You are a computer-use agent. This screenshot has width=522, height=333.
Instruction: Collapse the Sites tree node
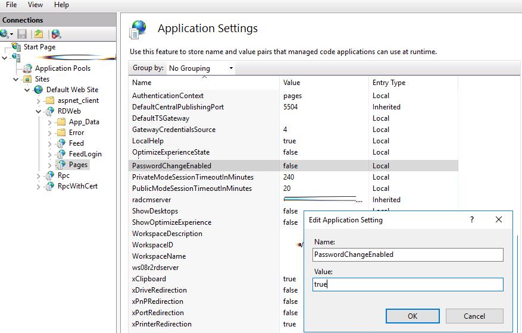(x=16, y=79)
